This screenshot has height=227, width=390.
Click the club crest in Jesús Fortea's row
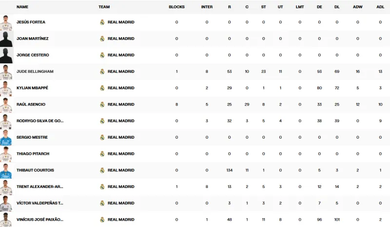[x=102, y=22]
